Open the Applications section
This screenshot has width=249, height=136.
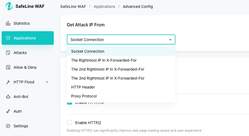[28, 38]
